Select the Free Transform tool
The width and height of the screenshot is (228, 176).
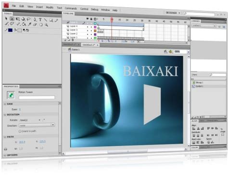click(x=18, y=19)
